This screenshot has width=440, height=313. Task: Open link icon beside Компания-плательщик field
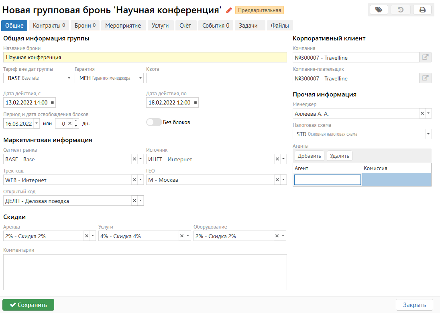425,78
